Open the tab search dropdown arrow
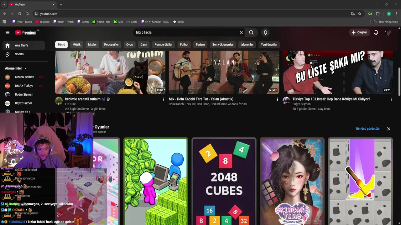The image size is (401, 225). pos(4,4)
